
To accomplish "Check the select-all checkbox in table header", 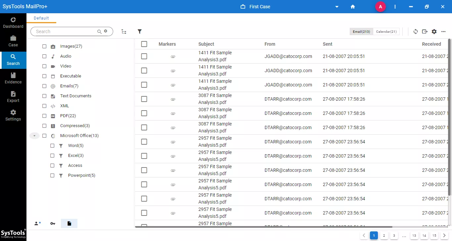I will pos(144,44).
